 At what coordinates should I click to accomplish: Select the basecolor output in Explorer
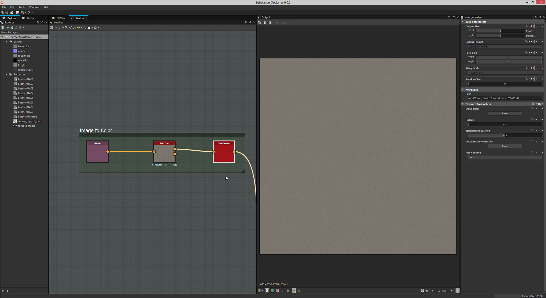pyautogui.click(x=23, y=46)
